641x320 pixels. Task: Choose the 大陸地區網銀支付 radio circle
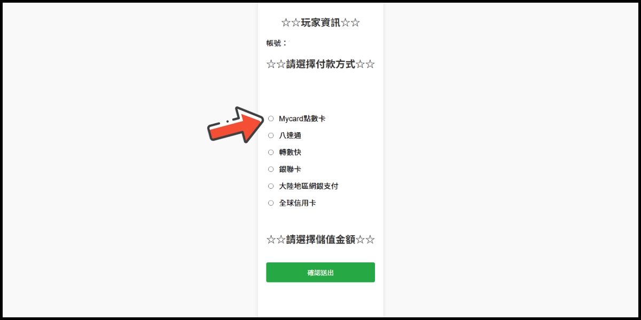coord(271,186)
